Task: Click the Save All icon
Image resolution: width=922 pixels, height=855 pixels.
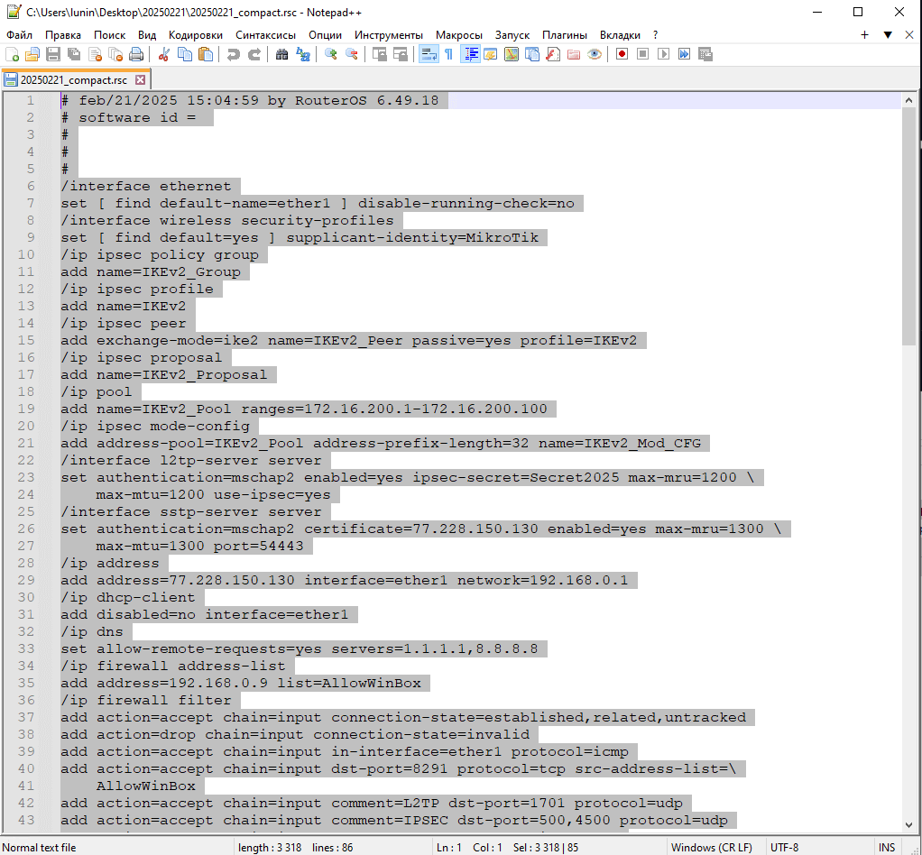Action: [x=74, y=55]
